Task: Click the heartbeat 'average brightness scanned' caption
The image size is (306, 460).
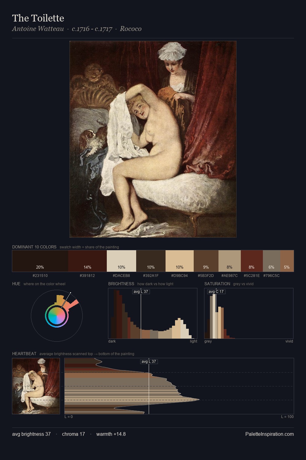Action: click(x=87, y=354)
